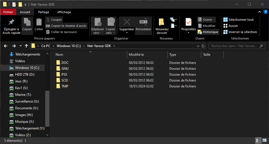269x144 pixels.
Task: Open Vidéos (Z:) network drive
Action: point(20,135)
